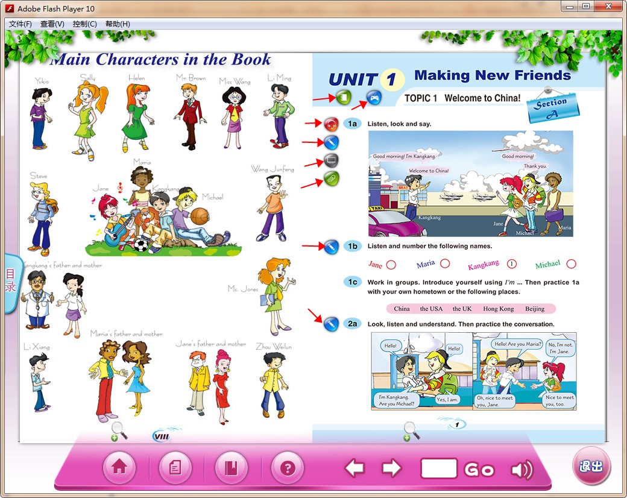627x498 pixels.
Task: Click the 'Welcome to China!' speech bubble
Action: tap(429, 171)
